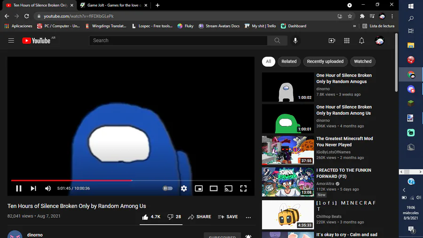Open the Chrome tab search dropdown
The width and height of the screenshot is (423, 238).
[x=349, y=5]
